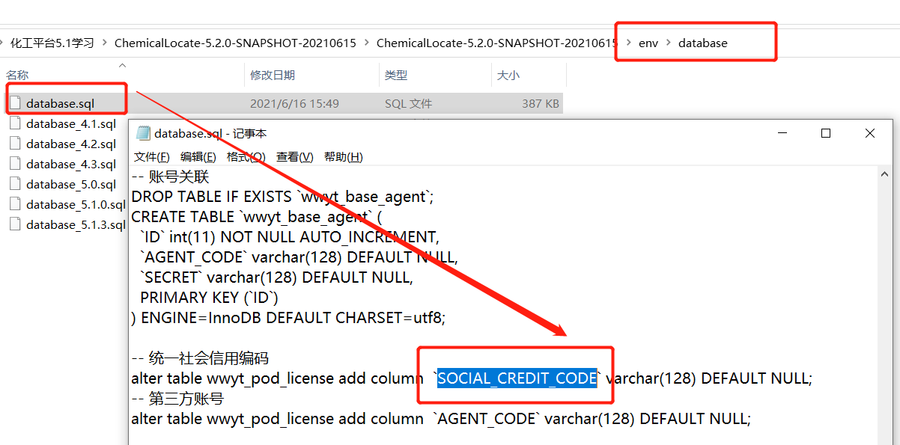Open the 帮助(H) menu in Notepad

[x=344, y=156]
